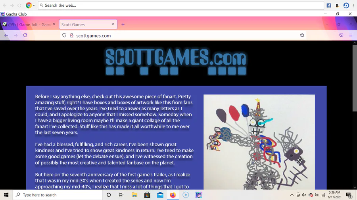Screen dimensions: 357x200
Task: Click the OneDrive error tray icon
Action: tap(311, 195)
